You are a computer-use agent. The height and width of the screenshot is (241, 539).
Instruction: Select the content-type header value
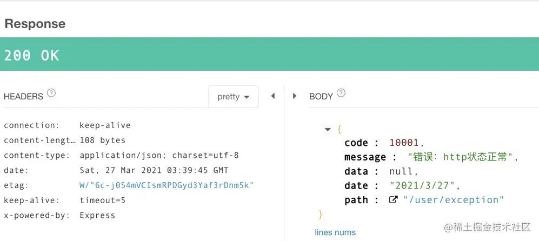(x=159, y=155)
